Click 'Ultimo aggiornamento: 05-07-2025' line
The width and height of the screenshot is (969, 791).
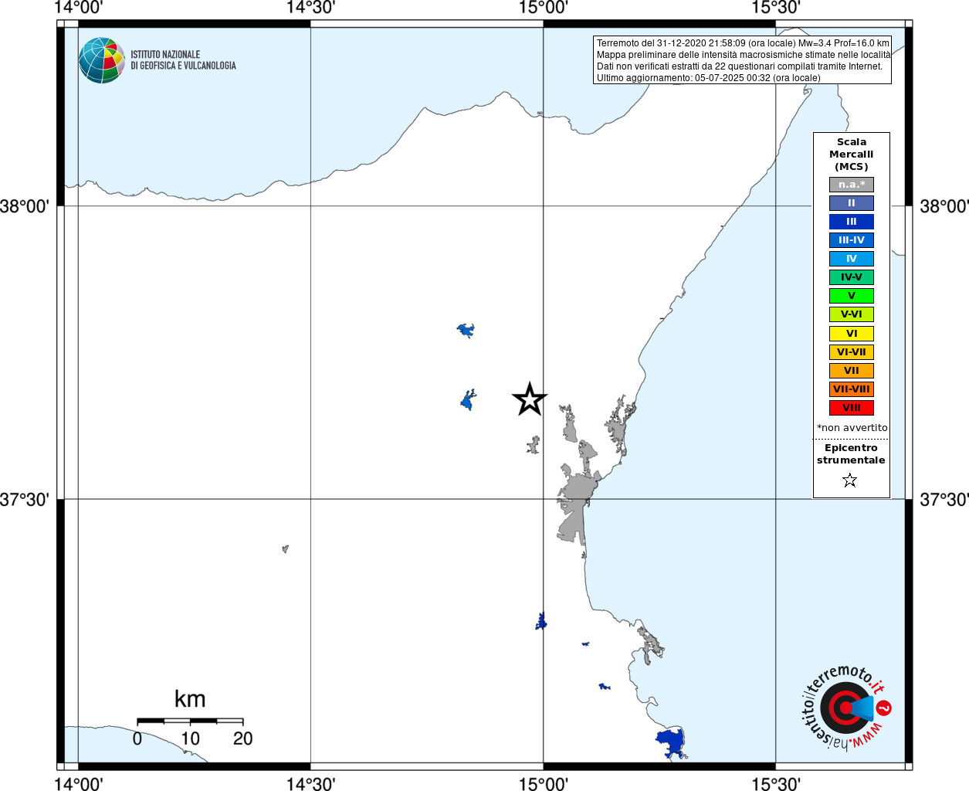(709, 78)
